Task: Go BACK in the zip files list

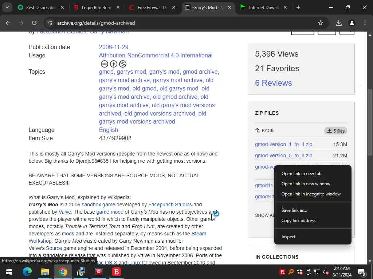Action: tap(264, 130)
